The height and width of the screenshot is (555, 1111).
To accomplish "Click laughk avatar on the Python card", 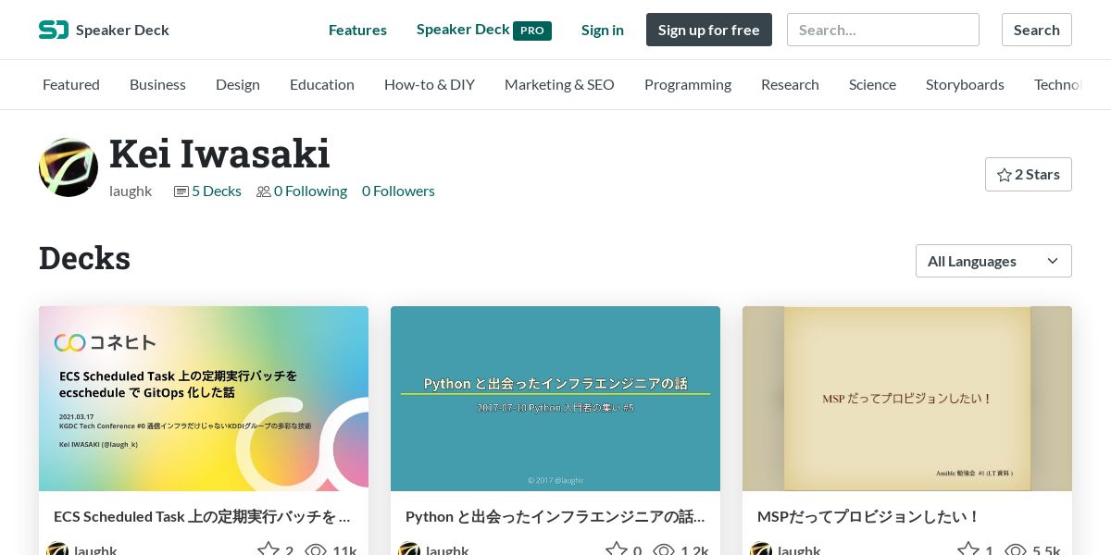I will click(x=409, y=549).
